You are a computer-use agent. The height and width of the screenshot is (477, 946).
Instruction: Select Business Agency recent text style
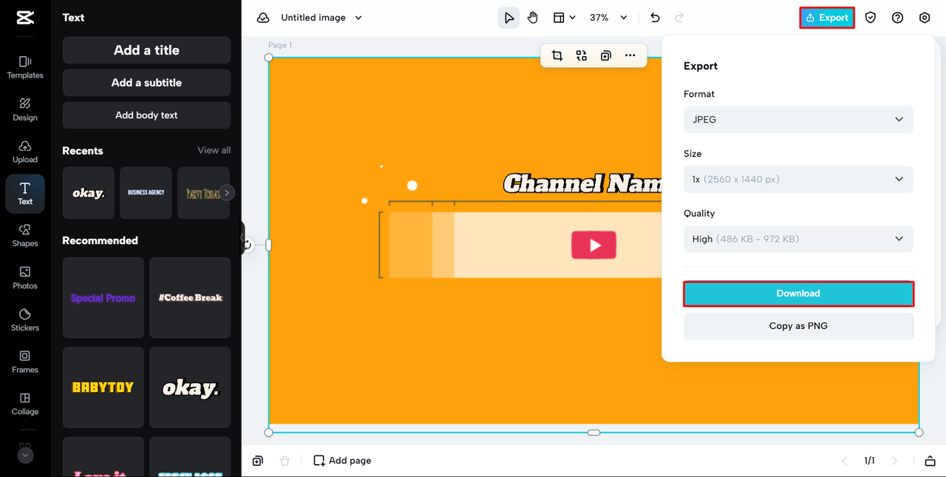pyautogui.click(x=146, y=193)
